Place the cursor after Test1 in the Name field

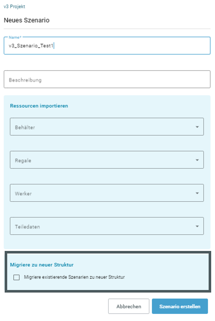[x=53, y=46]
